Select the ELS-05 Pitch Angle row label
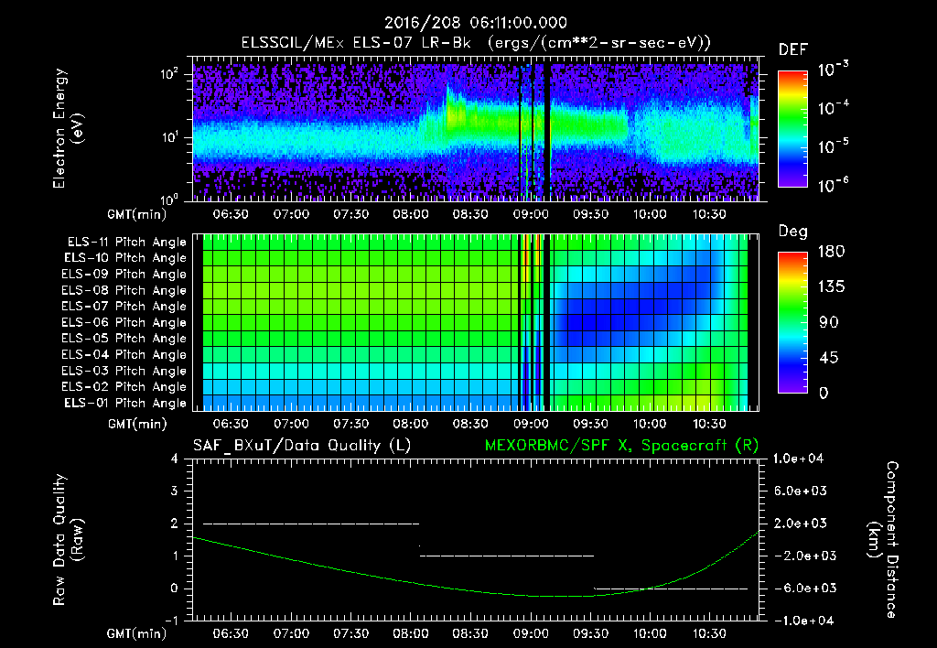The height and width of the screenshot is (648, 937). point(124,339)
